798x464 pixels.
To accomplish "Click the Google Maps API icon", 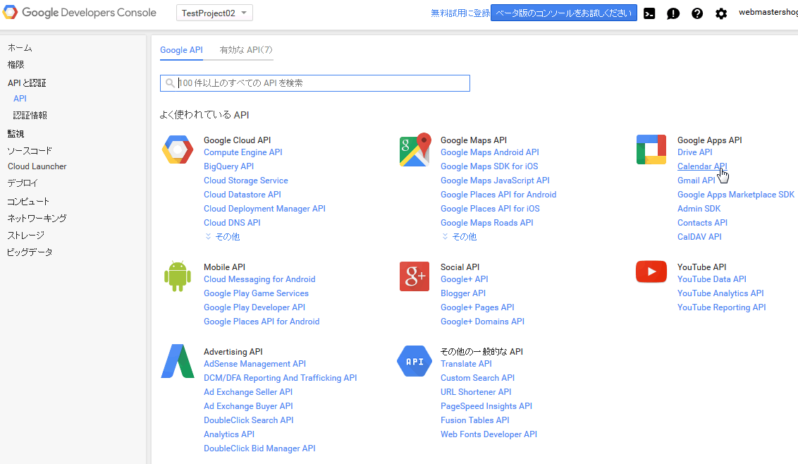I will click(x=415, y=149).
